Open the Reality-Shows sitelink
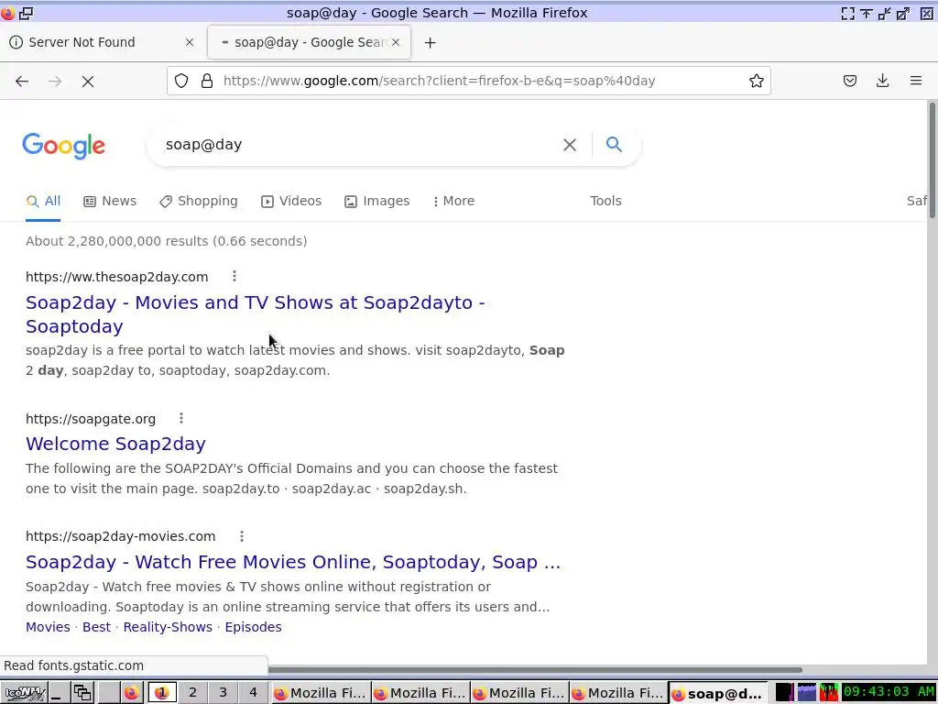938x704 pixels. 168,627
